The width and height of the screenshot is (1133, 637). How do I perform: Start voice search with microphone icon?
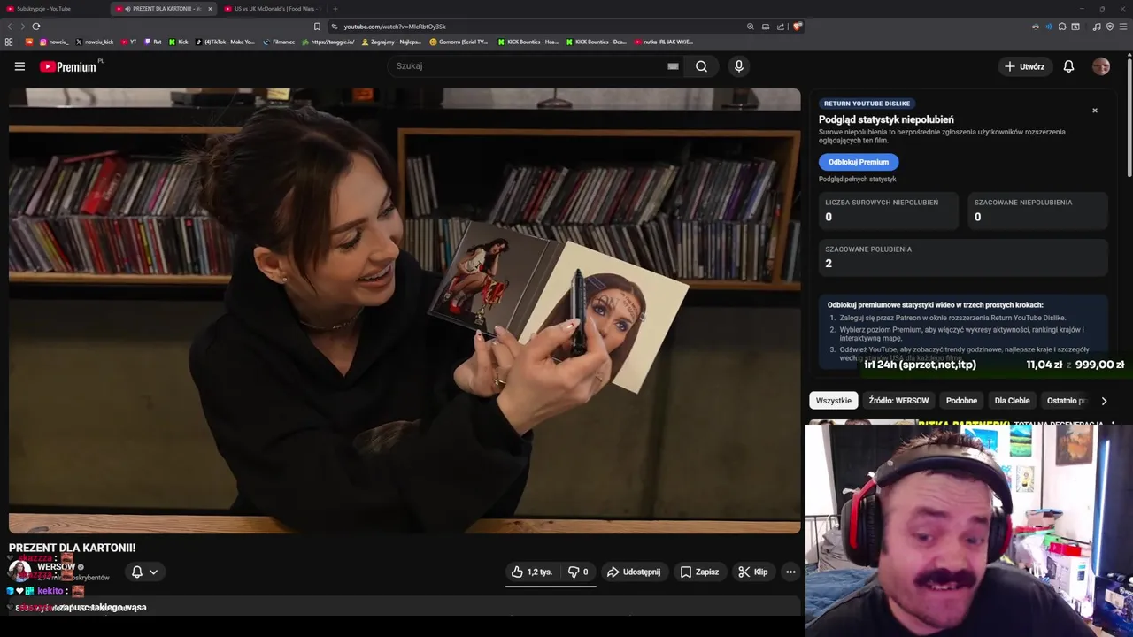pos(739,66)
